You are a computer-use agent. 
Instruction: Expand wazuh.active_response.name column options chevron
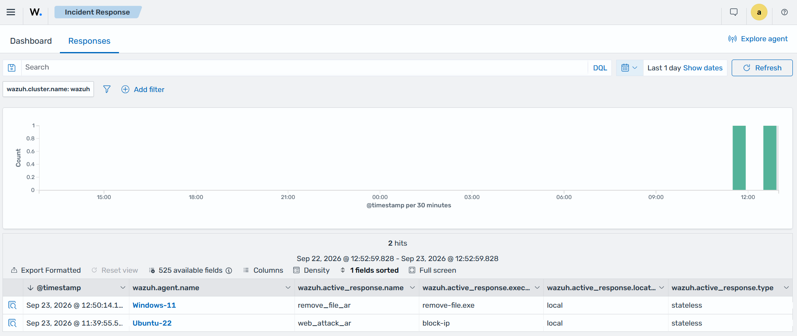tap(412, 288)
